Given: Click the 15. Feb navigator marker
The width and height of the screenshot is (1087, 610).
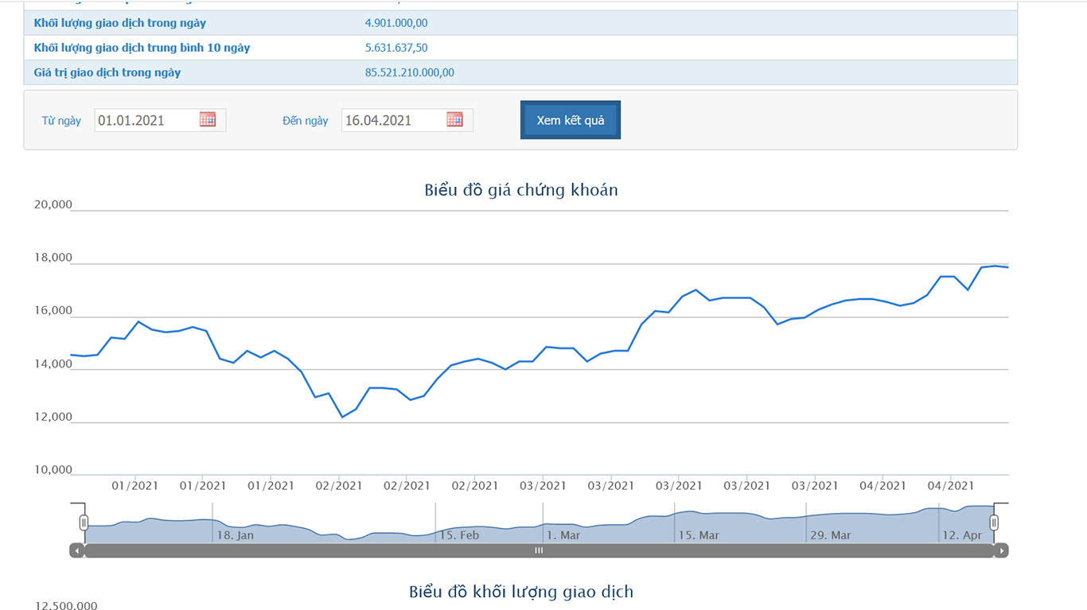Looking at the screenshot, I should click(x=459, y=535).
